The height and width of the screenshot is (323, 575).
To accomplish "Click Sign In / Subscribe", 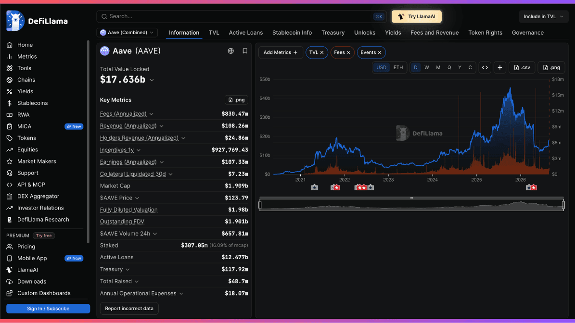I will (48, 309).
